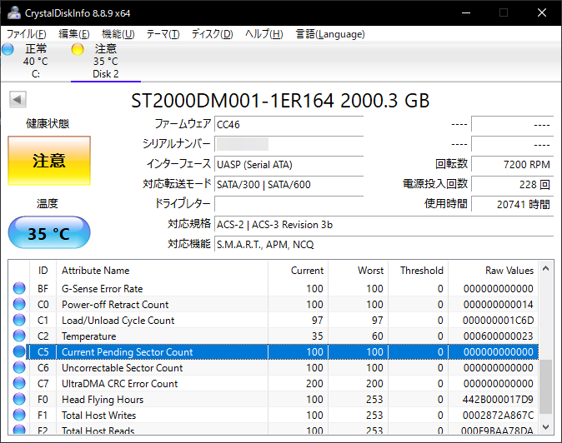Click the Threshold column header
This screenshot has height=443, width=562.
pyautogui.click(x=419, y=271)
